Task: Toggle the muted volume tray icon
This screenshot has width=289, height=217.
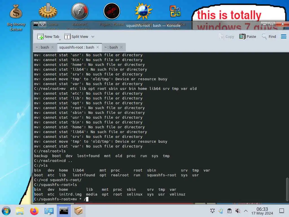Action: tap(238, 211)
